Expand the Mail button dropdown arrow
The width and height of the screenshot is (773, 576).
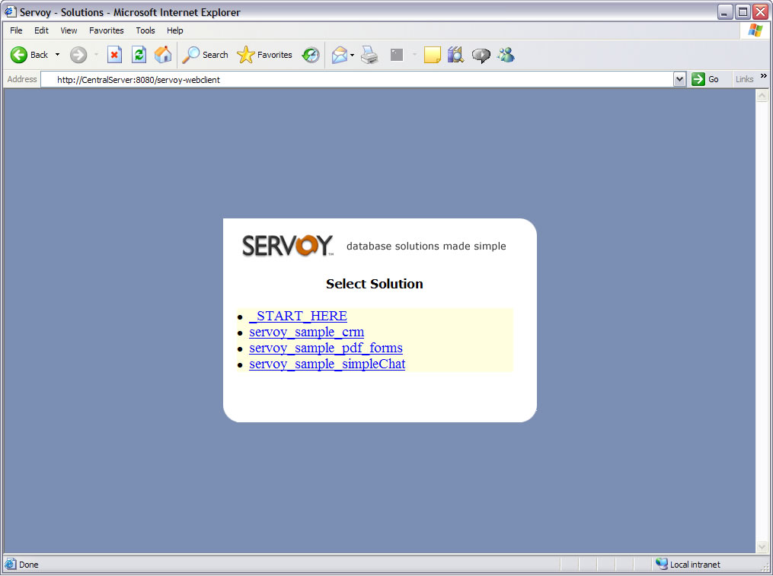pos(352,55)
